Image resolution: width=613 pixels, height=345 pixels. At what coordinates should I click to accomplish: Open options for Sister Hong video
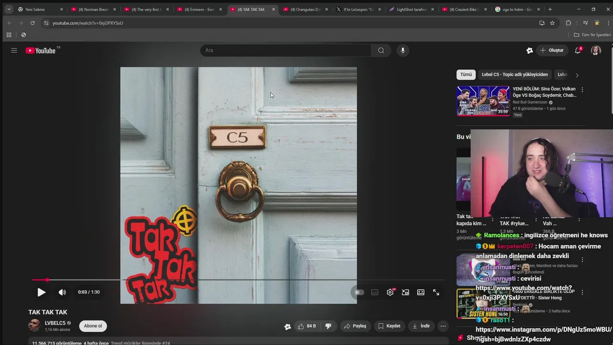pos(582,292)
